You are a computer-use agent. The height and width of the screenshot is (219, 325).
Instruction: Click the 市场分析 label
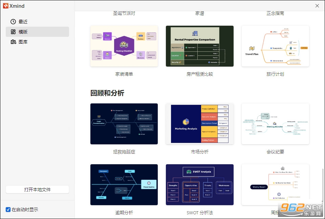(x=200, y=152)
